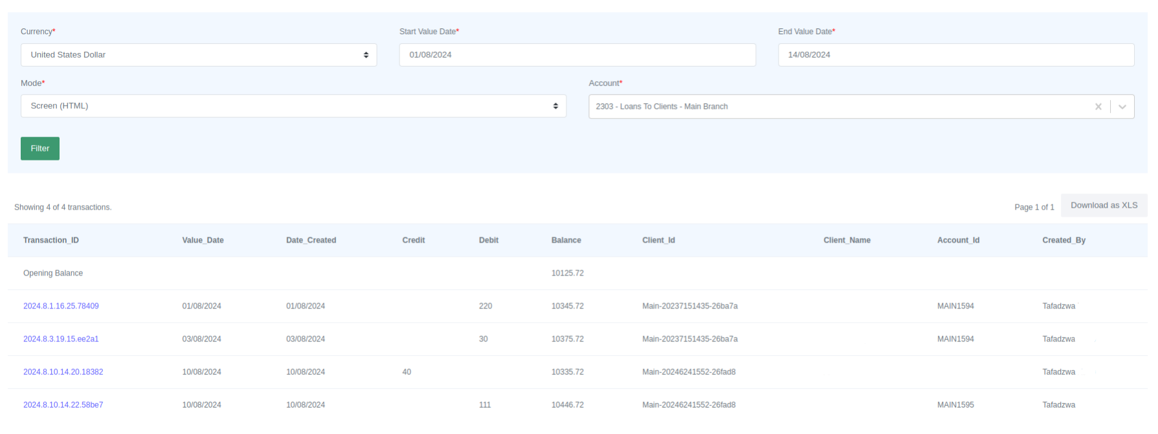Click the green Filter button
The height and width of the screenshot is (434, 1158).
40,149
